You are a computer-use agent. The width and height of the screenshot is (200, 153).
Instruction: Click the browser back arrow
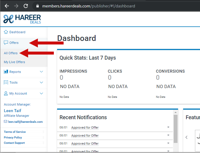coord(7,6)
